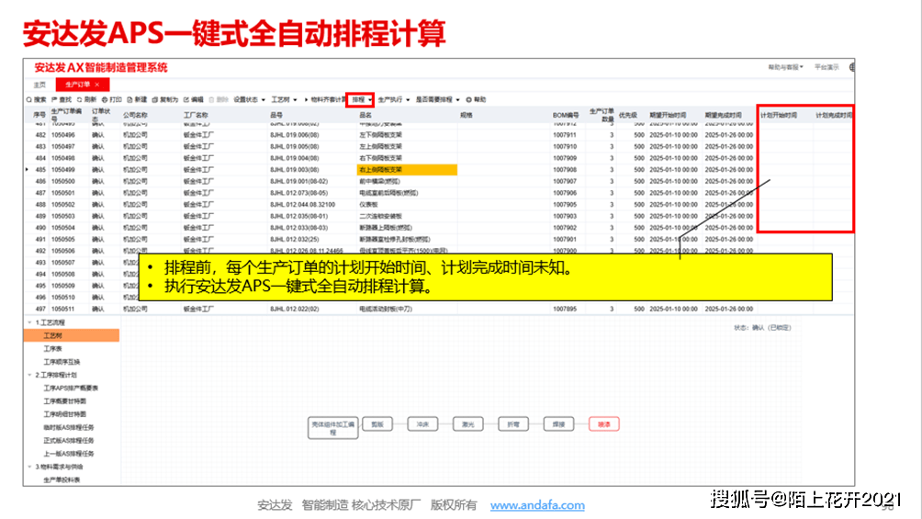Viewport: 922px width, 519px height.
Task: Open 工序APS排产概要表 tree item
Action: [x=71, y=389]
